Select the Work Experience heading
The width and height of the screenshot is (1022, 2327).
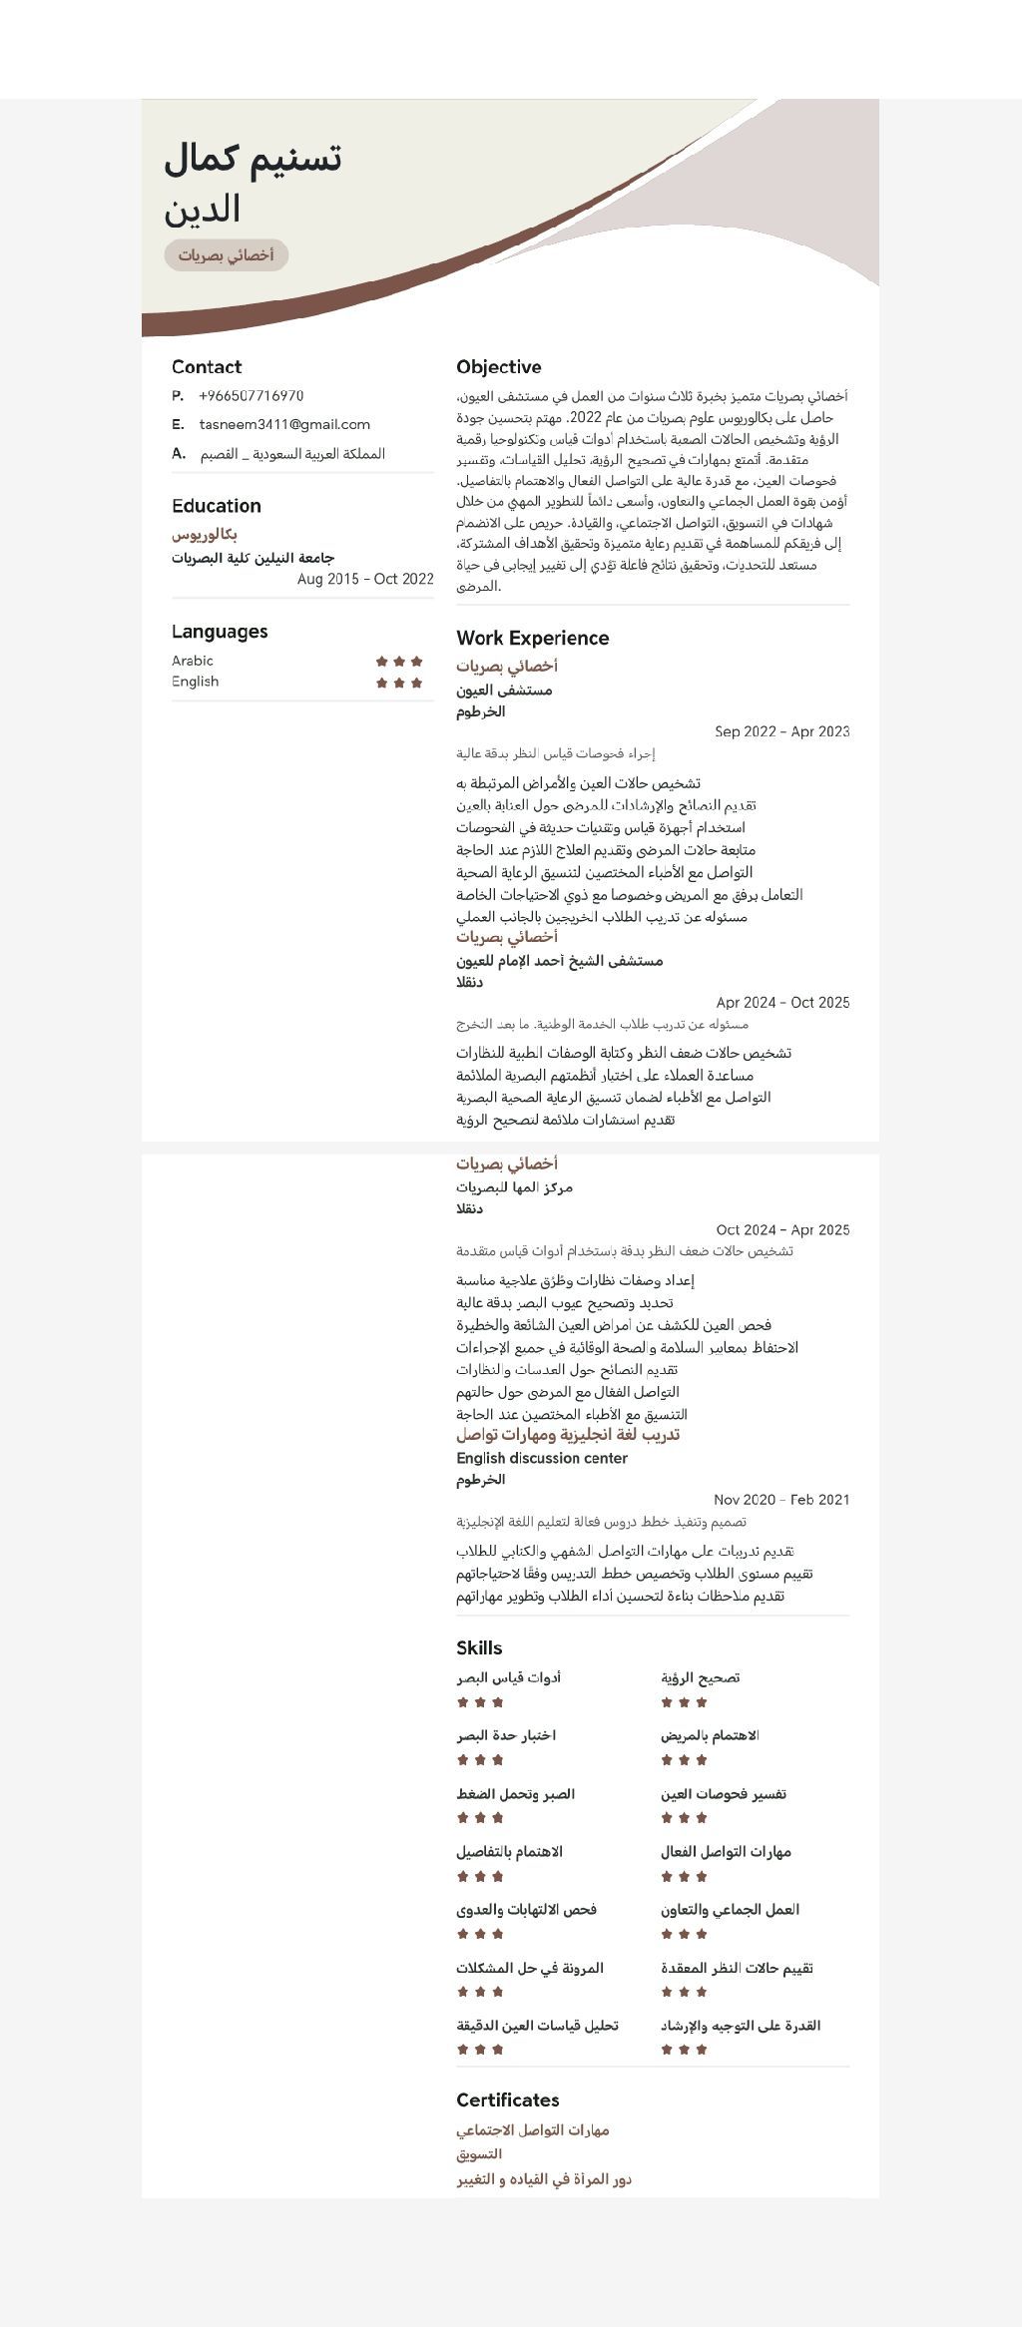pos(533,639)
